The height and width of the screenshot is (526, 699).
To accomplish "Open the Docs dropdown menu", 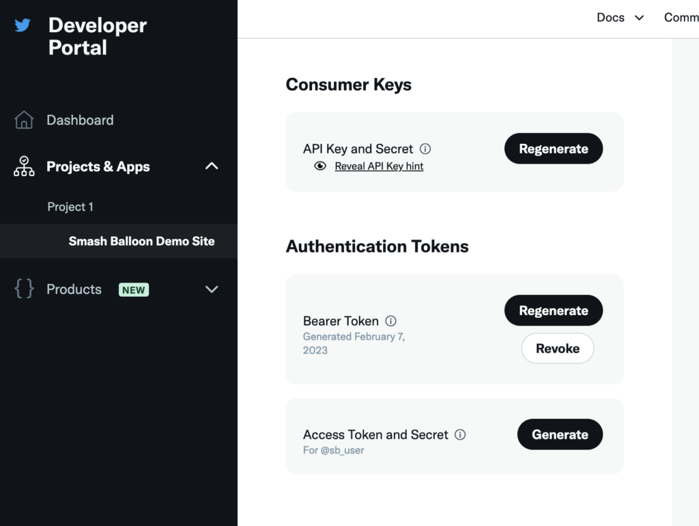I will [x=618, y=17].
